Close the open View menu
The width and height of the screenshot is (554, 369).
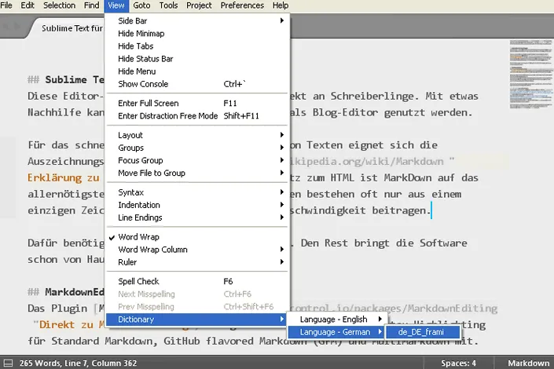point(116,5)
